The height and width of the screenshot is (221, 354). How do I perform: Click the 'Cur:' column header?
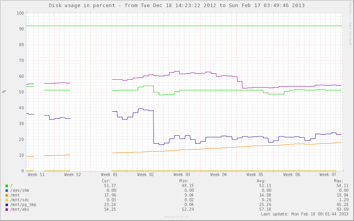pyautogui.click(x=106, y=181)
